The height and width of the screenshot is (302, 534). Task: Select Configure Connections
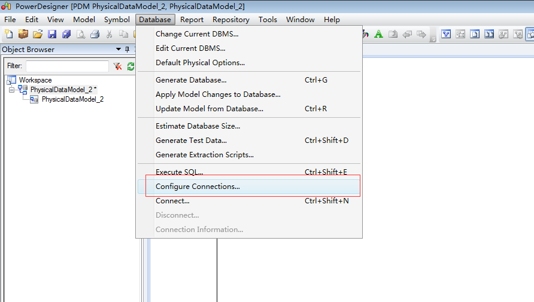coord(249,187)
